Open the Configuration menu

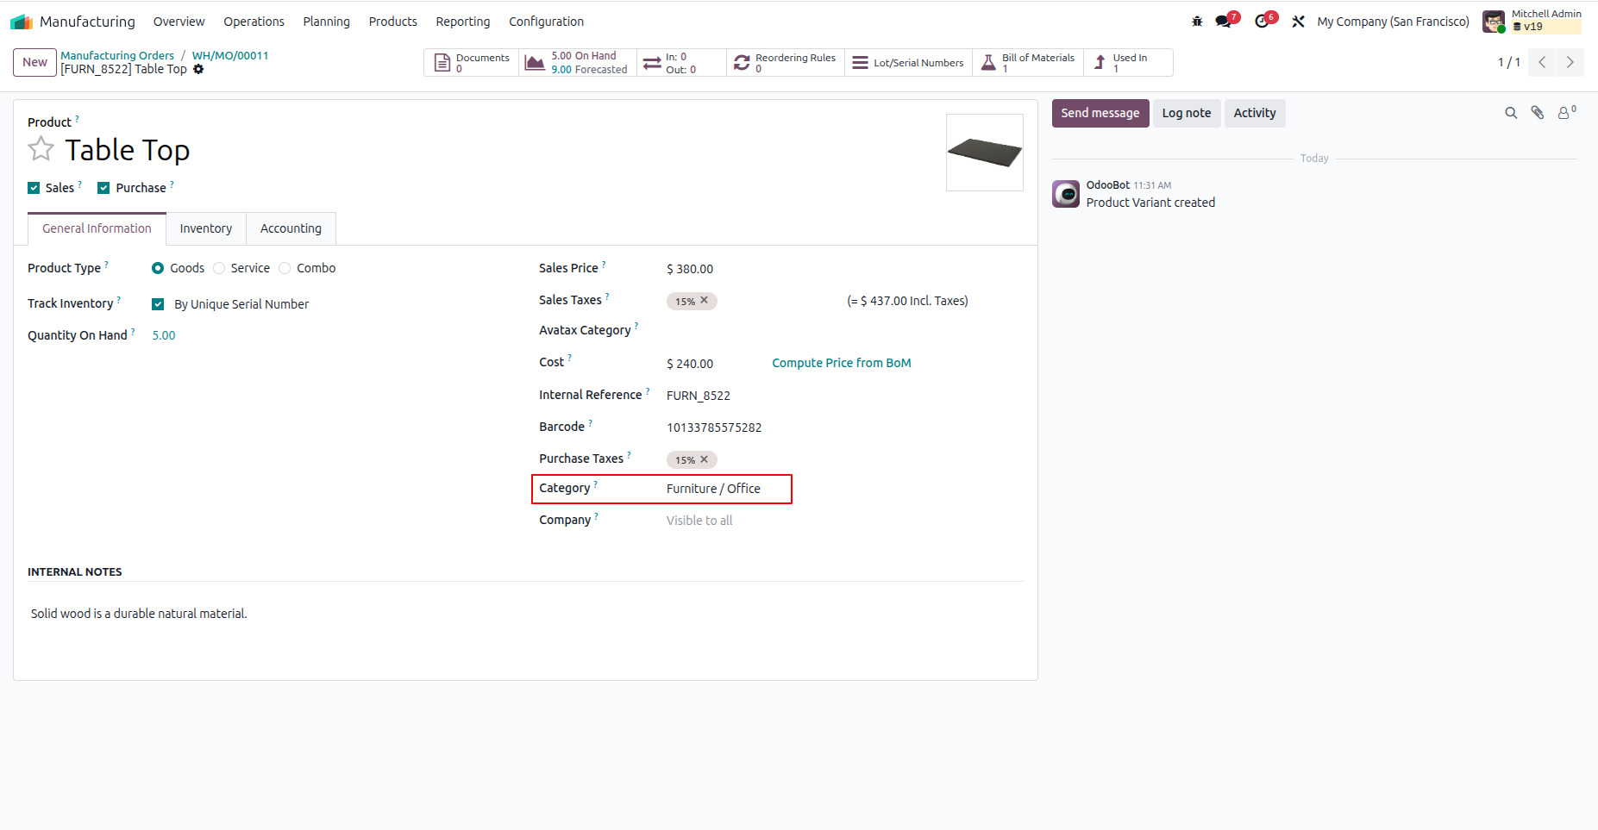click(x=546, y=22)
